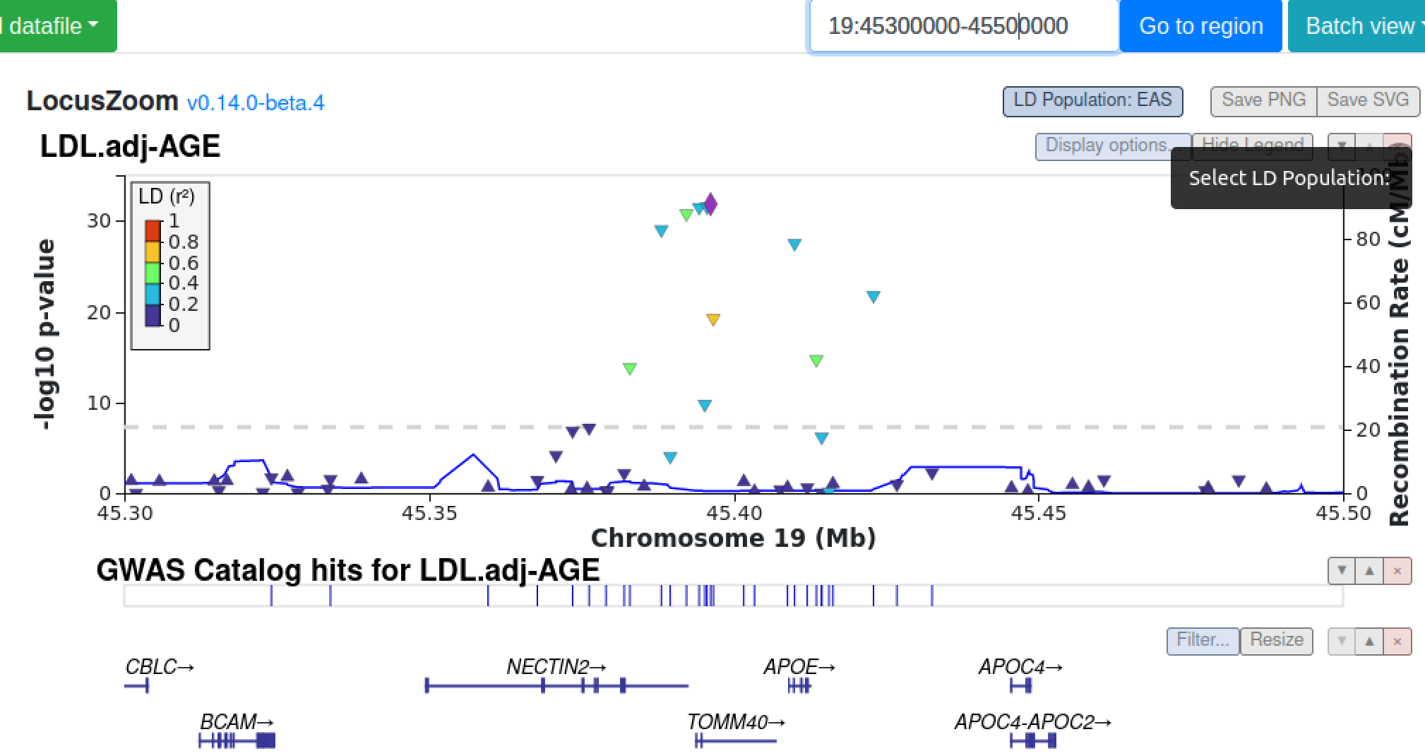The width and height of the screenshot is (1425, 756).
Task: Move the LDL.adj-AGE panel up
Action: (1369, 146)
